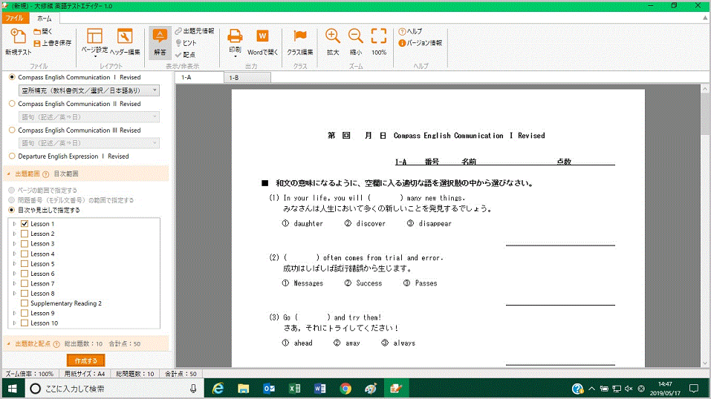The image size is (711, 399).
Task: Check Supplementary Reading 2 checkbox
Action: (x=25, y=303)
